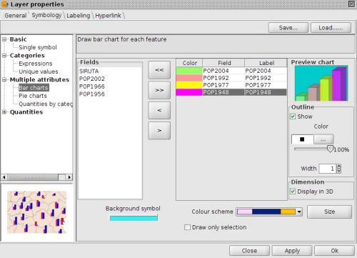Click tree scrollbar left arrow

coord(4,177)
